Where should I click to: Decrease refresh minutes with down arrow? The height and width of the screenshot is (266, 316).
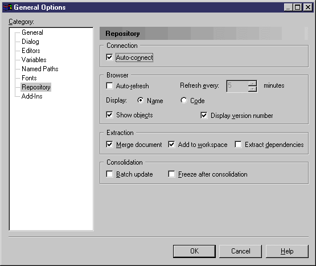[252, 89]
